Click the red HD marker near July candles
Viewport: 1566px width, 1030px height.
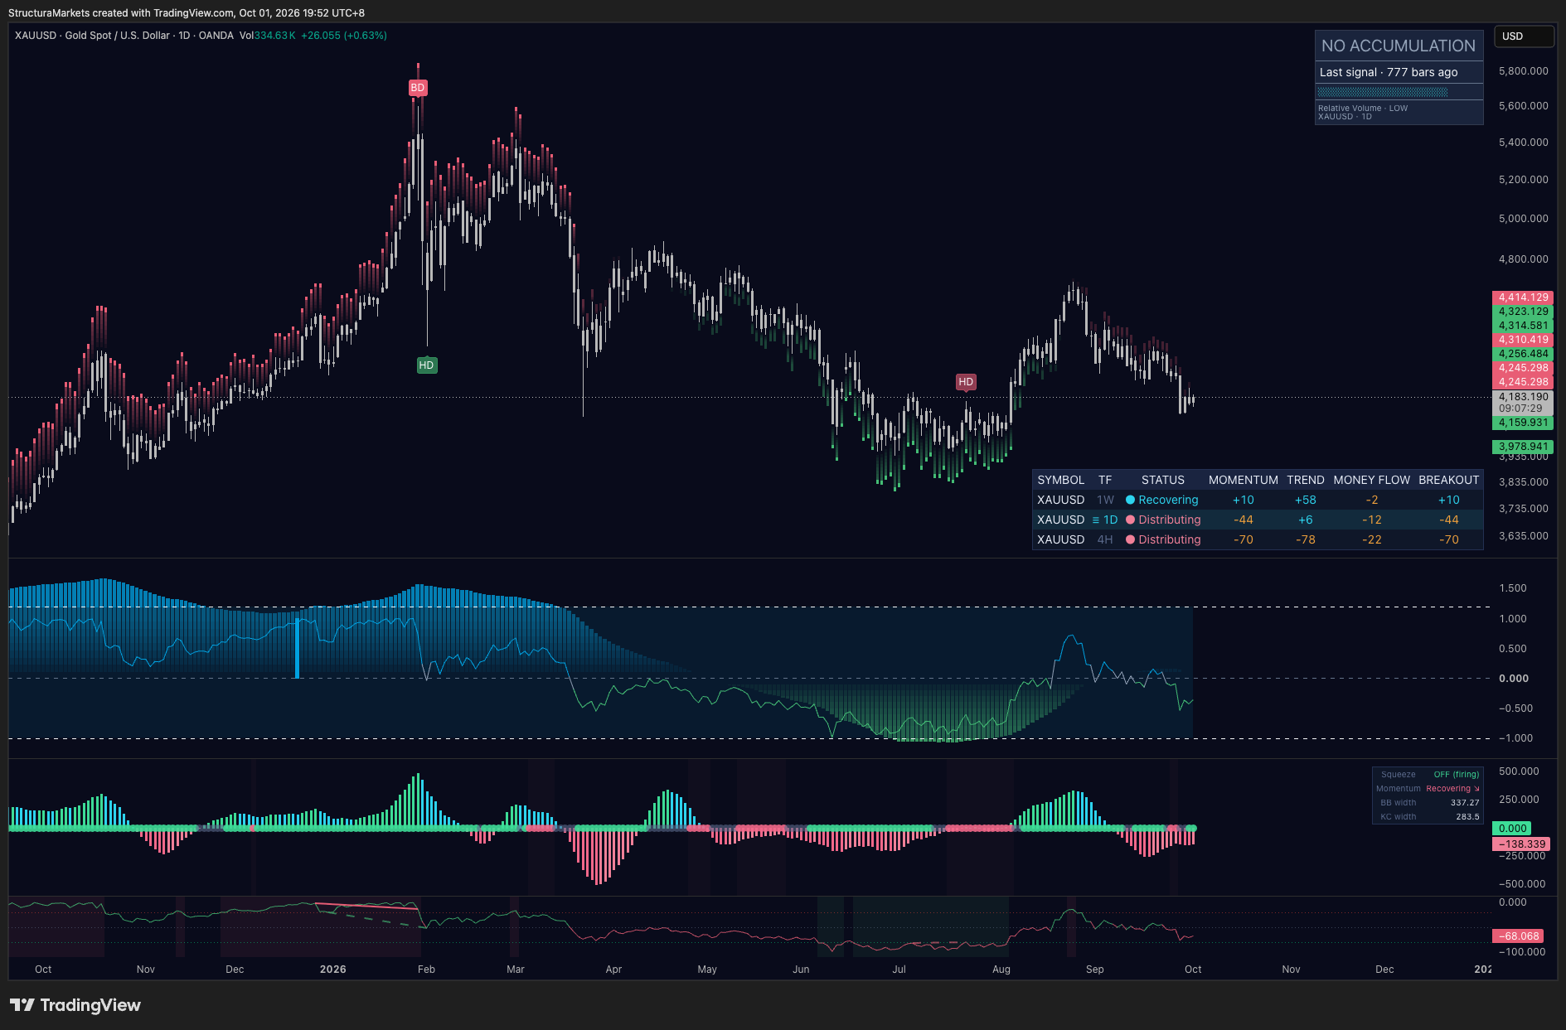[x=966, y=382]
